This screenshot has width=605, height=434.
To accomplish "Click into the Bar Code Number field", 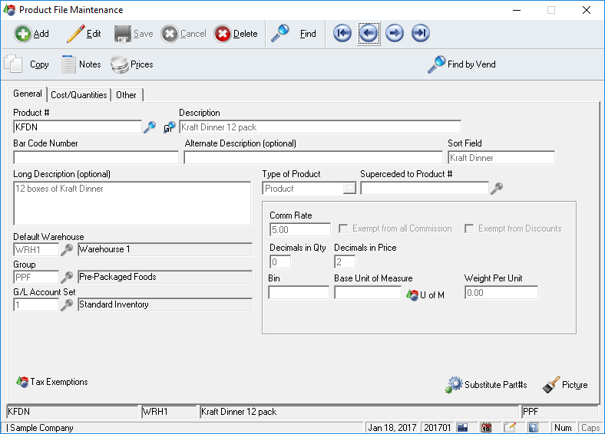I will tap(95, 157).
